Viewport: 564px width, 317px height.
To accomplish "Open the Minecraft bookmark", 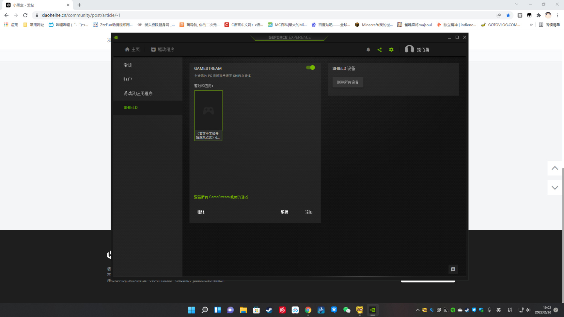I will 374,25.
